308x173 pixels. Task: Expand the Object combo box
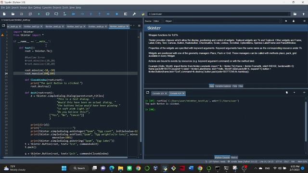(x=281, y=21)
